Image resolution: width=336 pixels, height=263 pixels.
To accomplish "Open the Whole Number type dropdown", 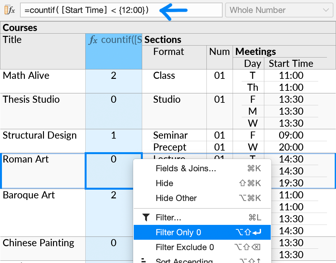I will (x=278, y=10).
